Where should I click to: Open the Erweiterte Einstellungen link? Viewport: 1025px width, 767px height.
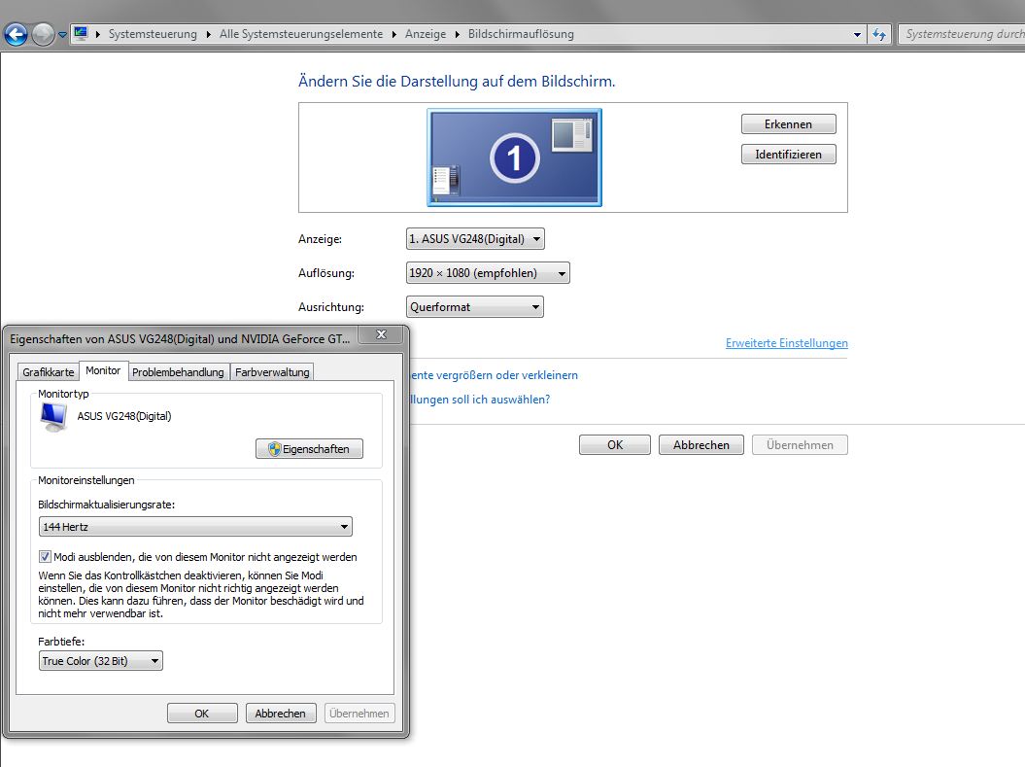coord(786,343)
